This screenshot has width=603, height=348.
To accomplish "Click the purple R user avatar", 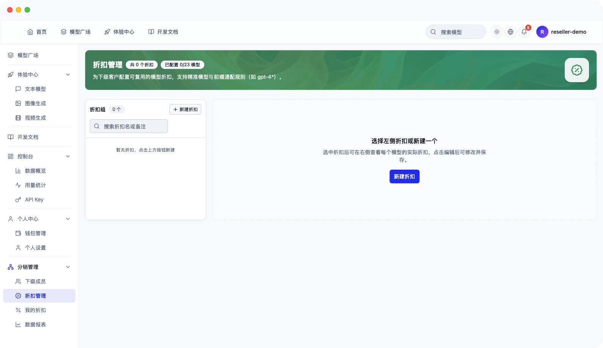I will click(542, 32).
